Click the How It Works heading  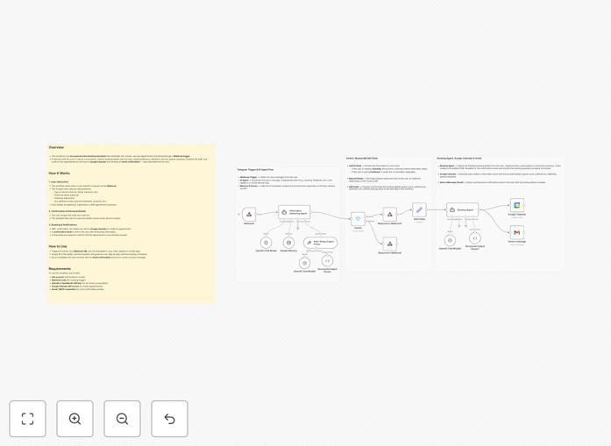tap(60, 173)
